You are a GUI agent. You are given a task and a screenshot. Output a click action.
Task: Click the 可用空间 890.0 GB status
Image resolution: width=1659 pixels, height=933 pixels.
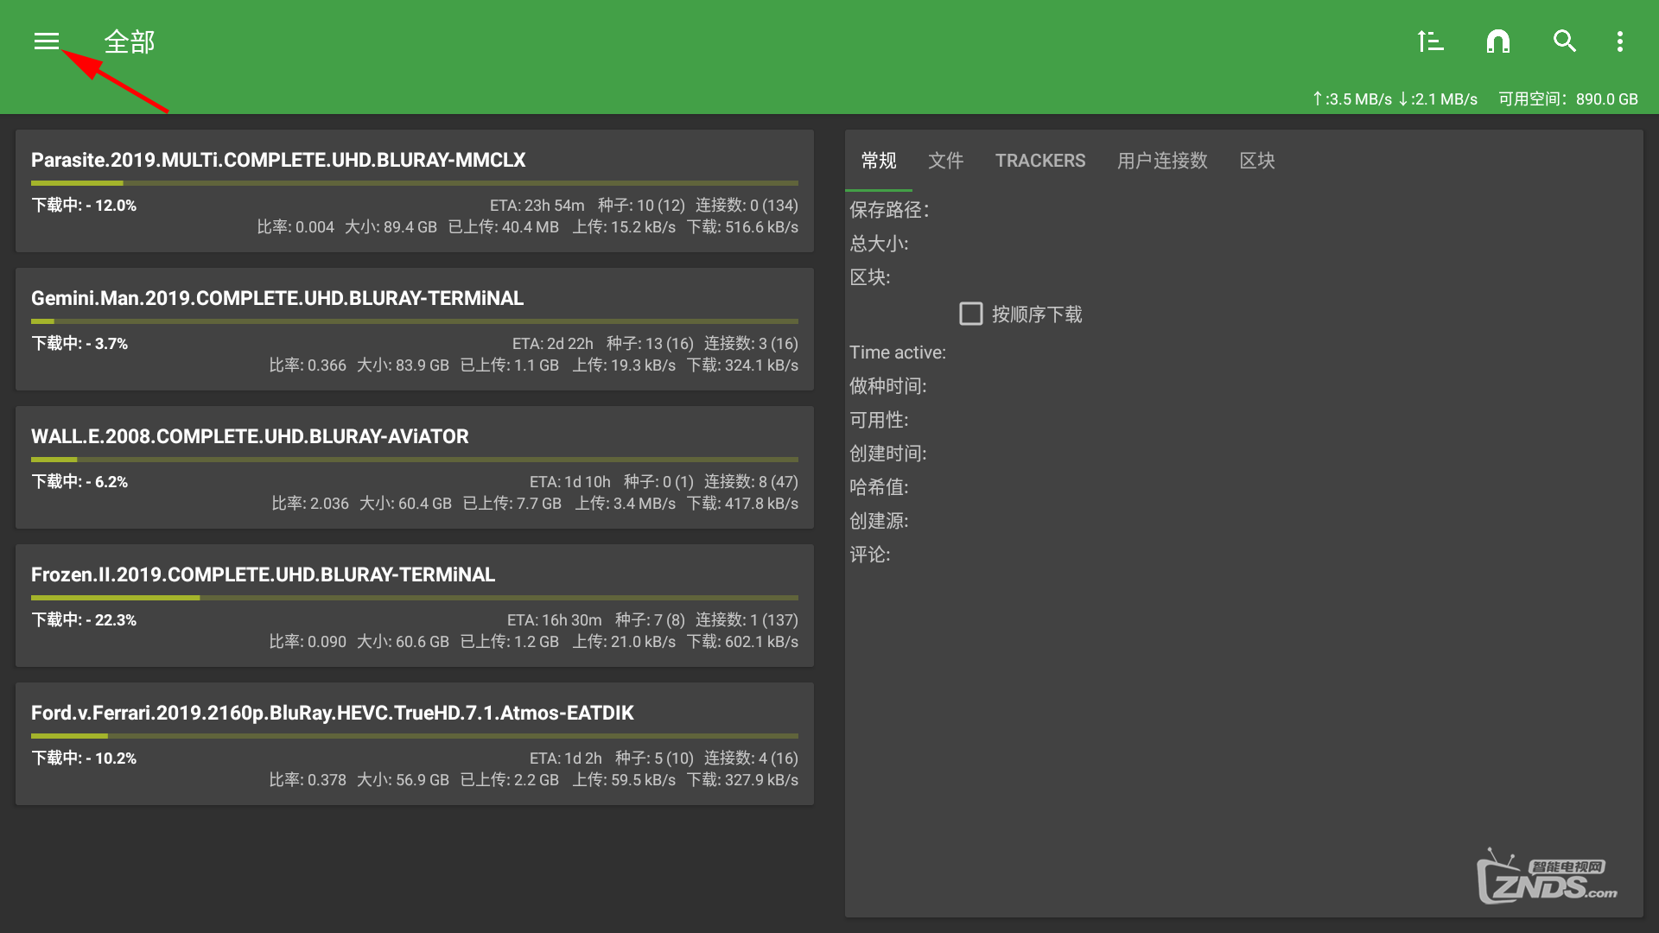1567,99
